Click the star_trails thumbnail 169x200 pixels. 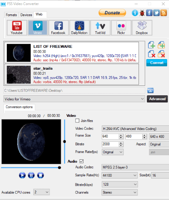[x=19, y=75]
